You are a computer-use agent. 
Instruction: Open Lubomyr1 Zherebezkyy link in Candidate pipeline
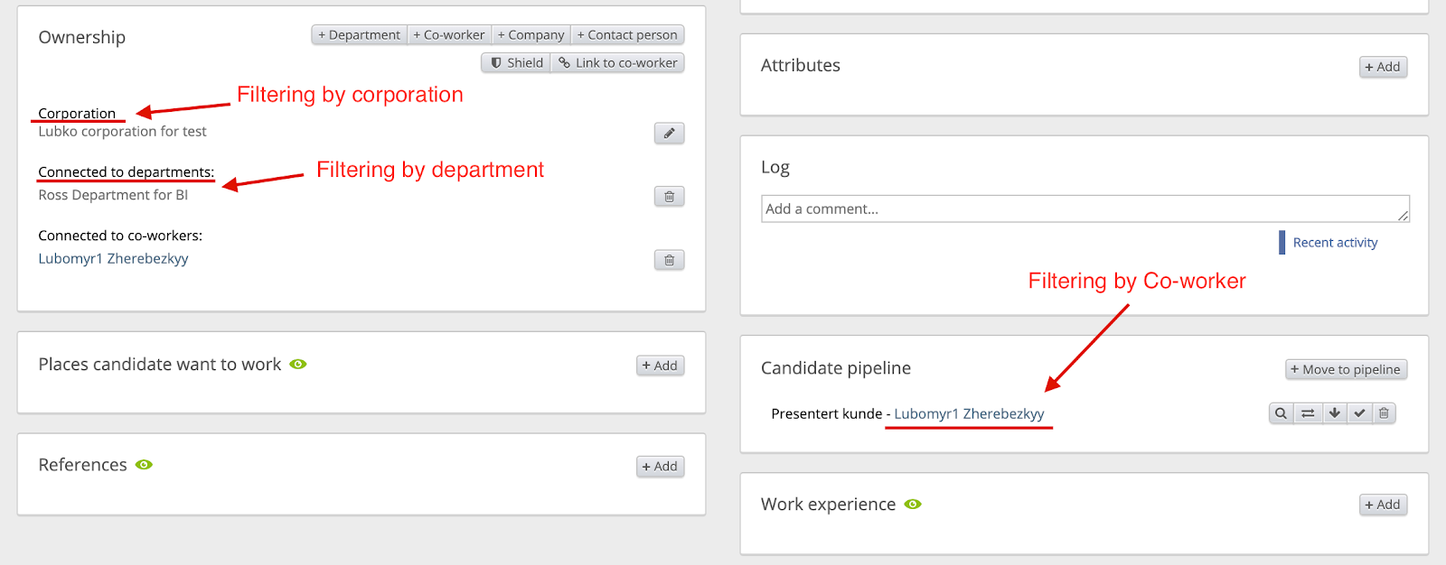(969, 413)
